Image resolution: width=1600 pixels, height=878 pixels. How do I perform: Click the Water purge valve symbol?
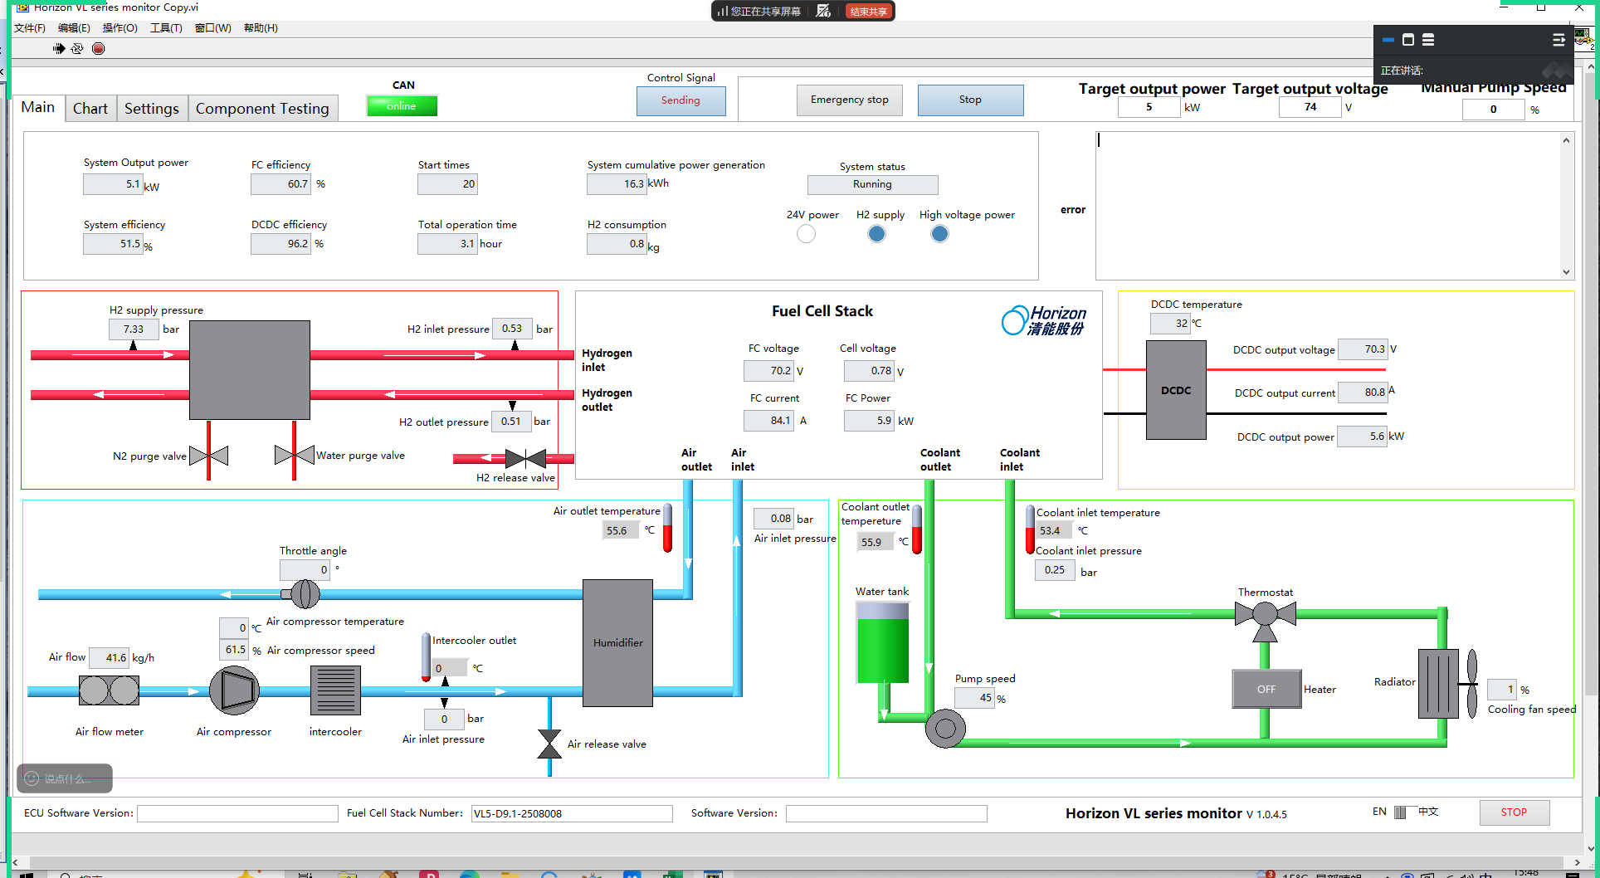coord(294,456)
